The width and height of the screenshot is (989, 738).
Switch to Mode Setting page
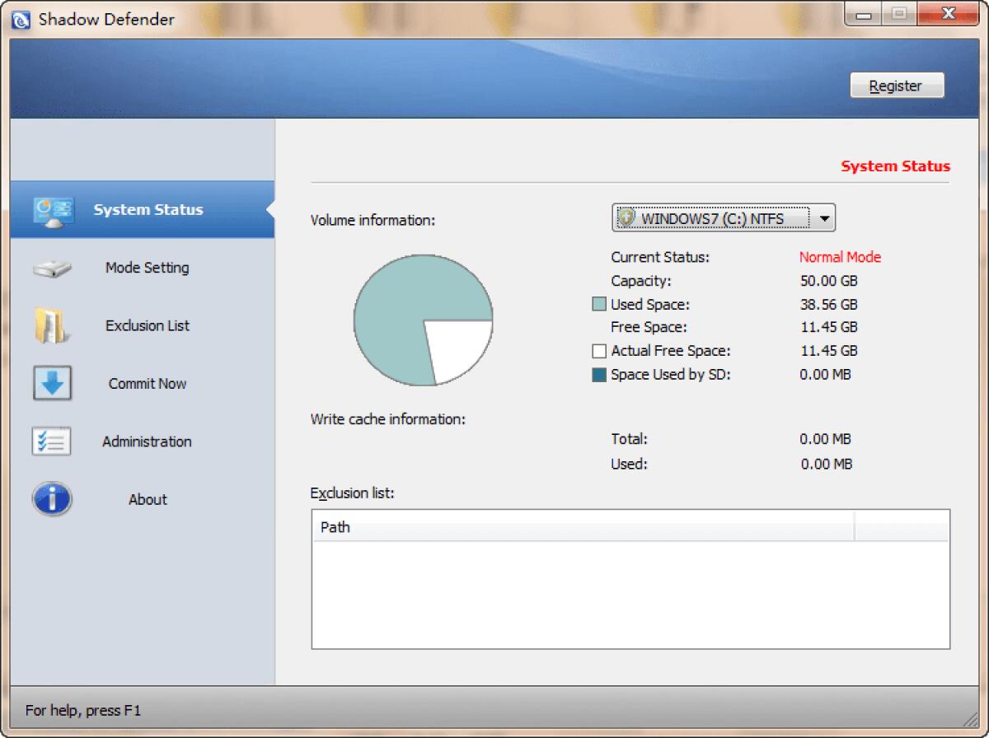pyautogui.click(x=147, y=267)
